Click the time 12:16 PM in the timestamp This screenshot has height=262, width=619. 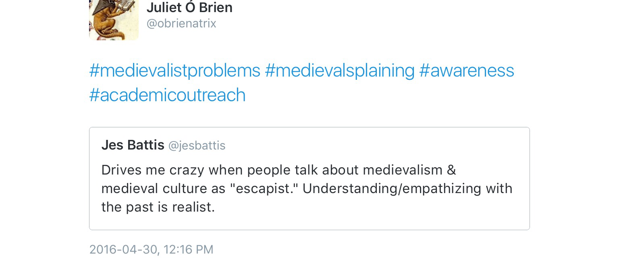189,250
